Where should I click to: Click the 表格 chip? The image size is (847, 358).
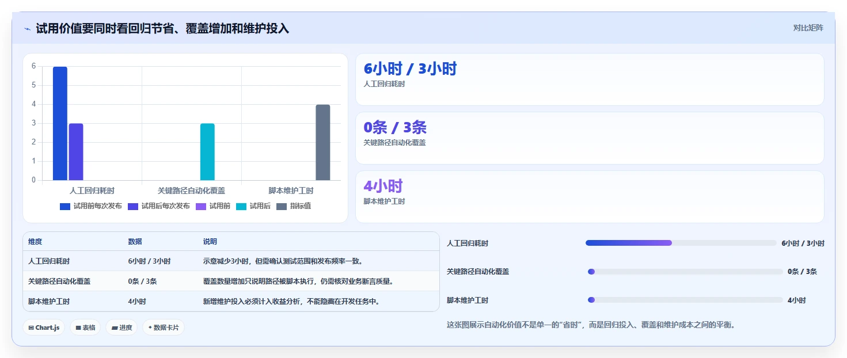point(86,327)
